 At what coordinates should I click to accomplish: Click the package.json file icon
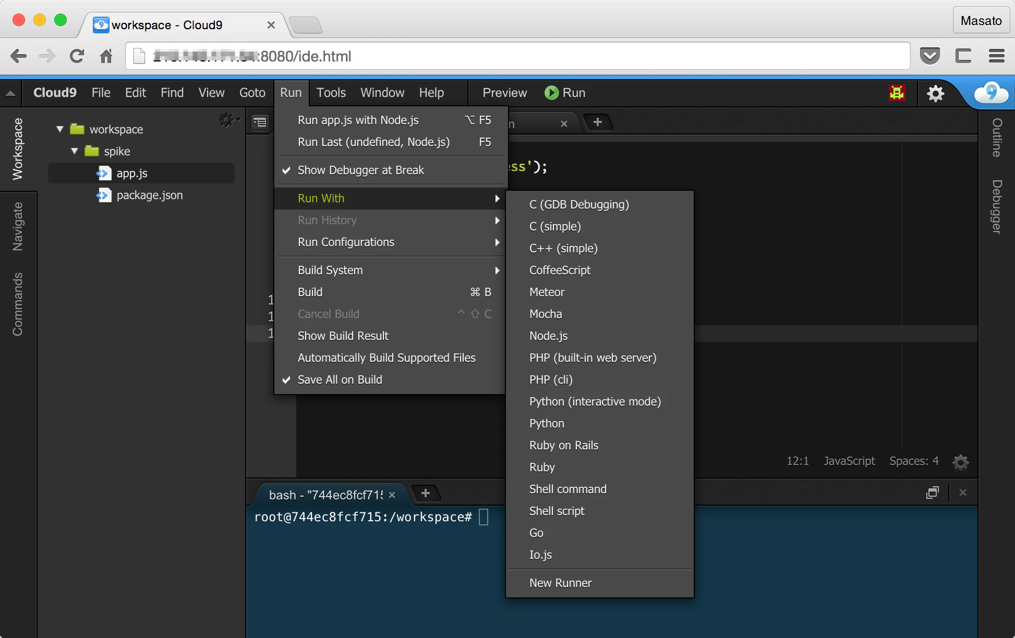click(104, 195)
